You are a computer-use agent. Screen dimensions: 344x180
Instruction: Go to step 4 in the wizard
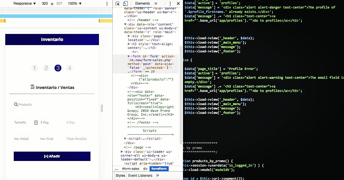70,68
